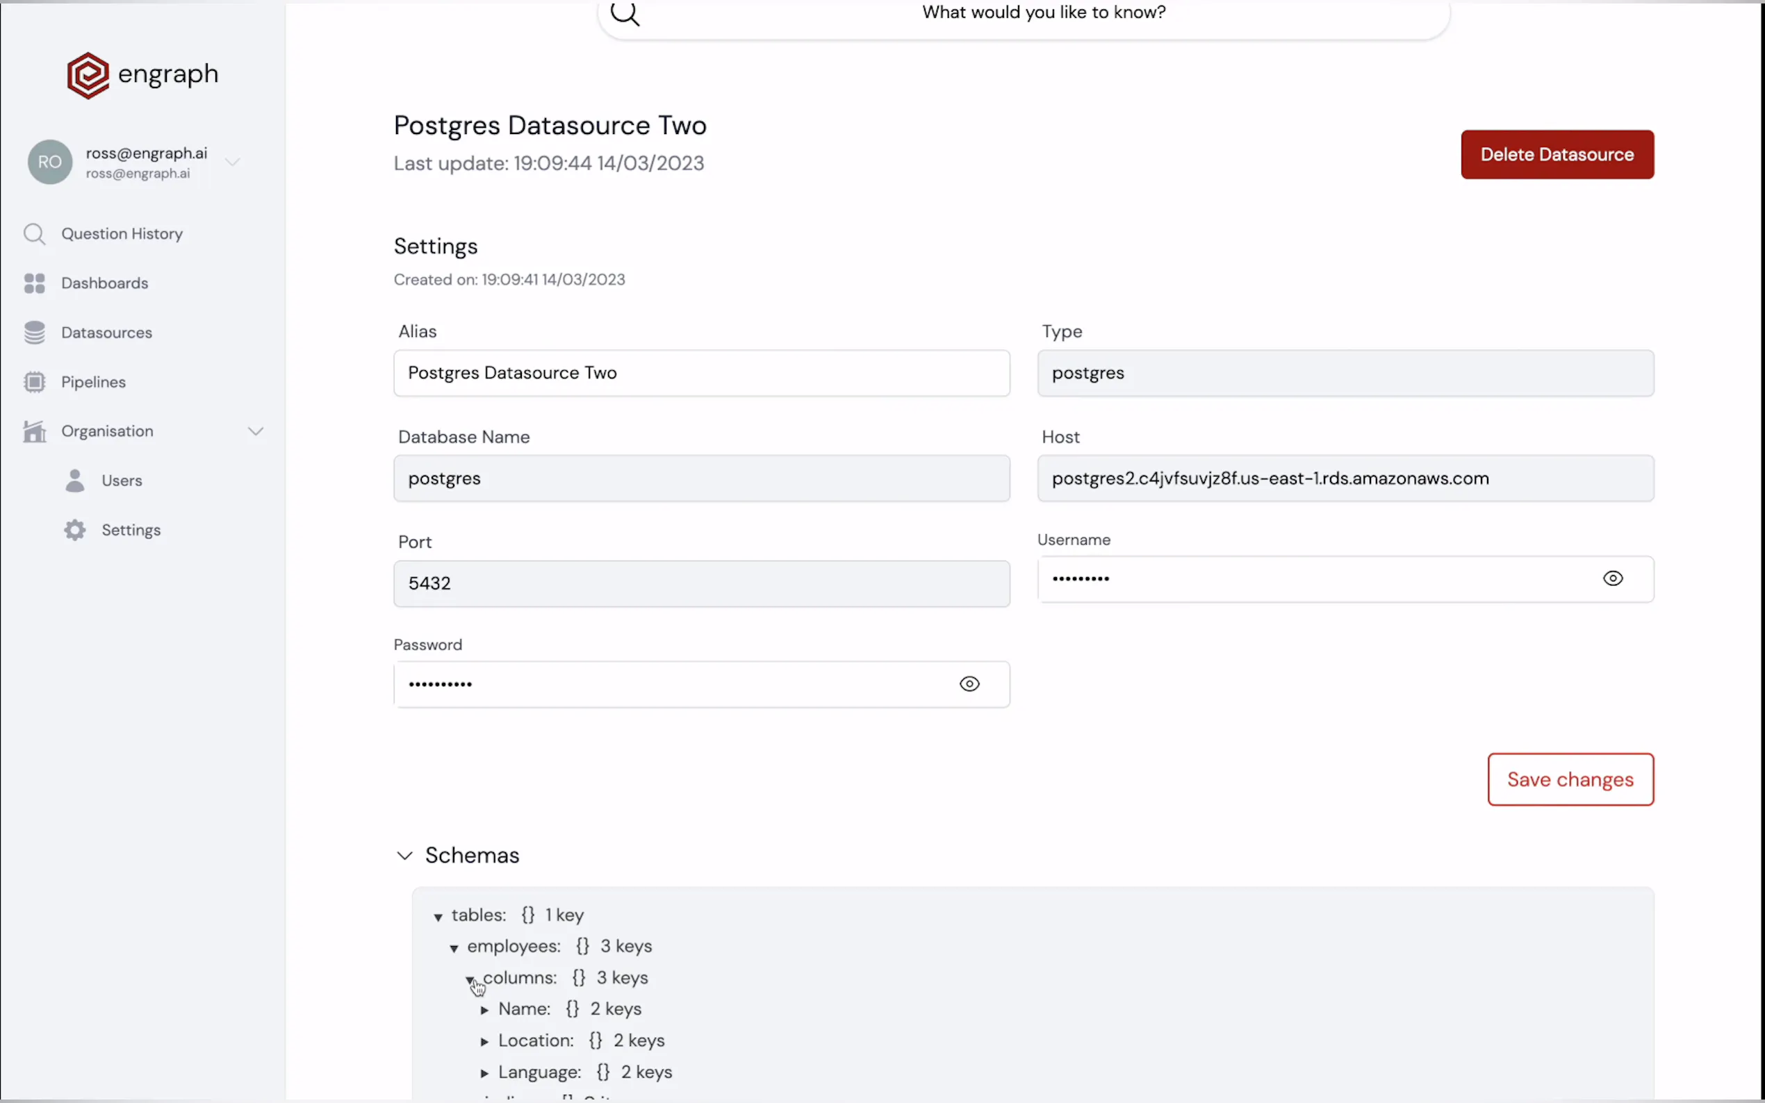Click the engraph logo icon

(88, 75)
